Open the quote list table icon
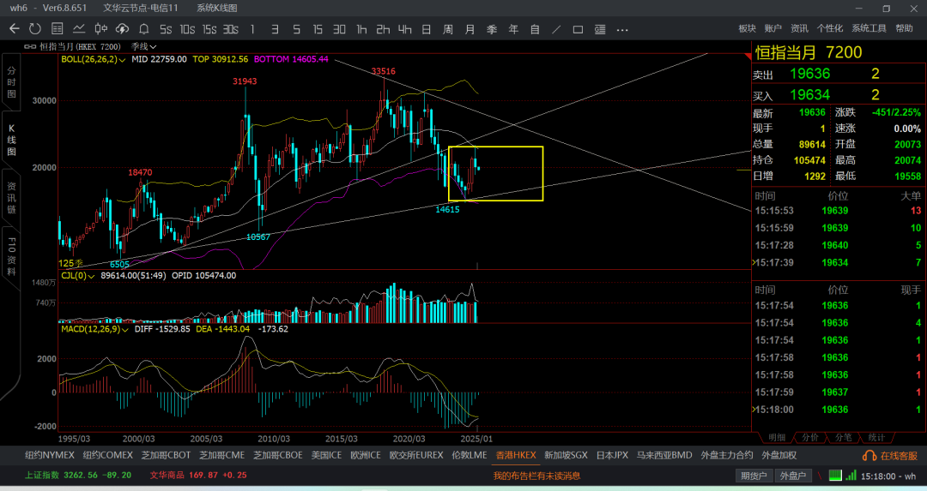This screenshot has height=491, width=927. pyautogui.click(x=57, y=29)
